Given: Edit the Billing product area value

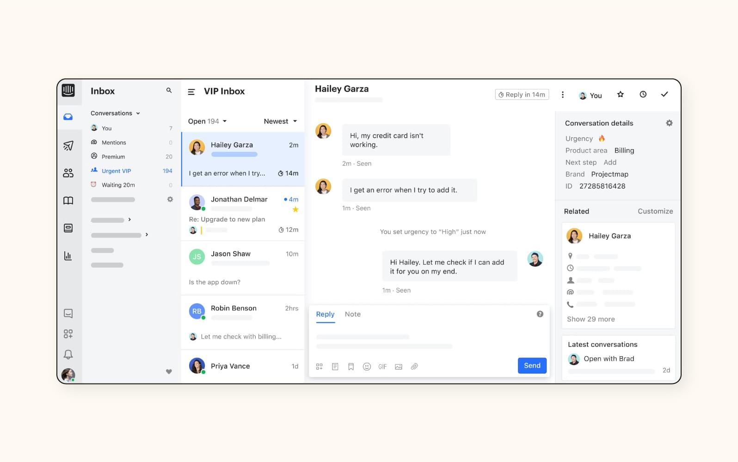Looking at the screenshot, I should (x=624, y=151).
